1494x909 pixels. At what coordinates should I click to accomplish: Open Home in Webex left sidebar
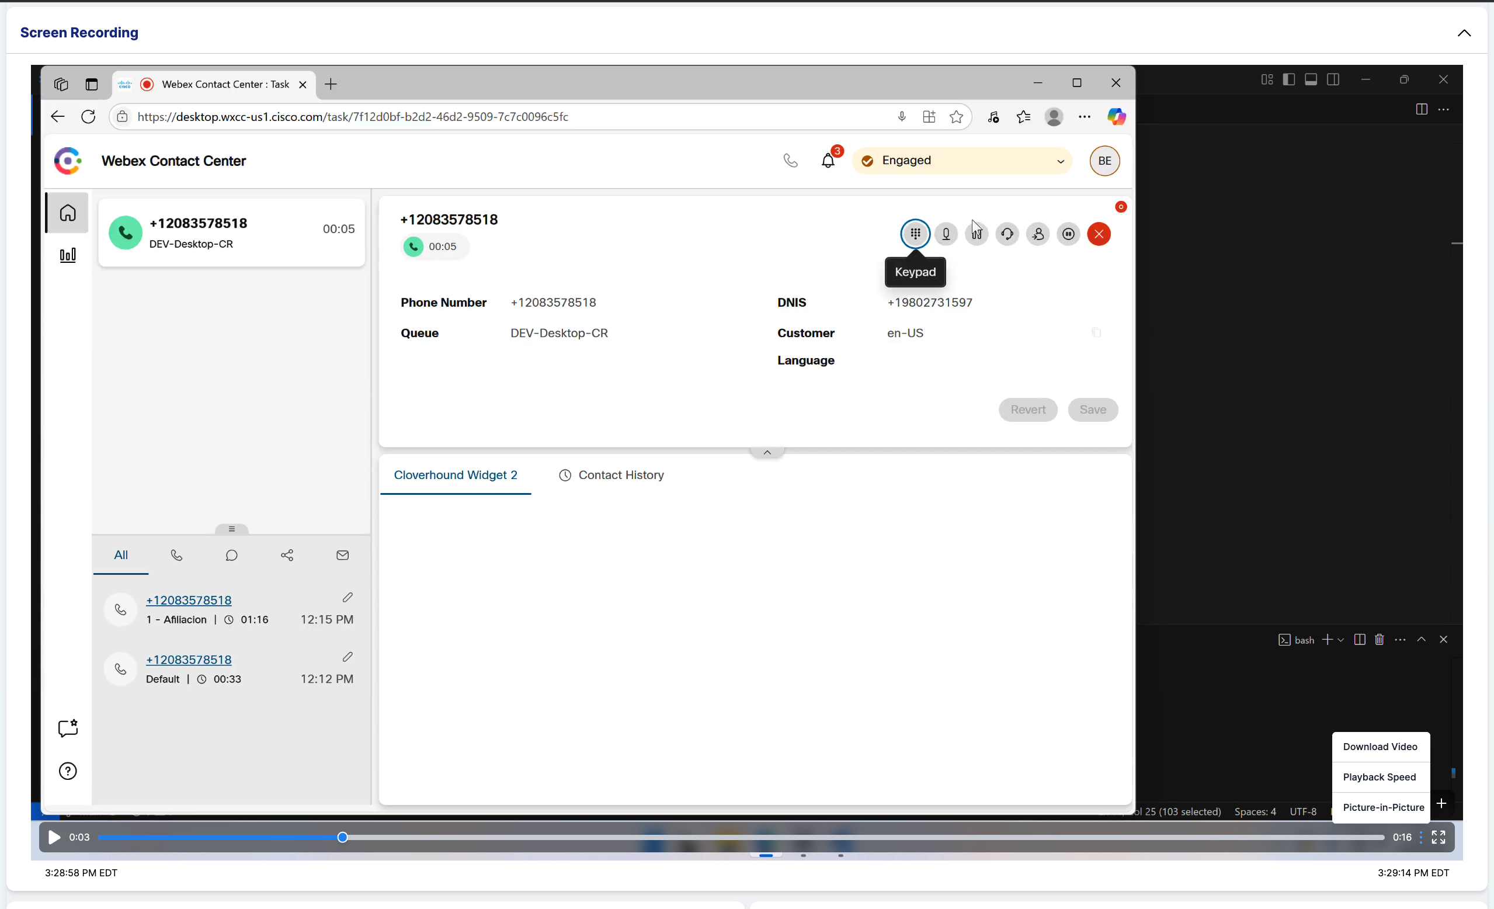tap(67, 213)
